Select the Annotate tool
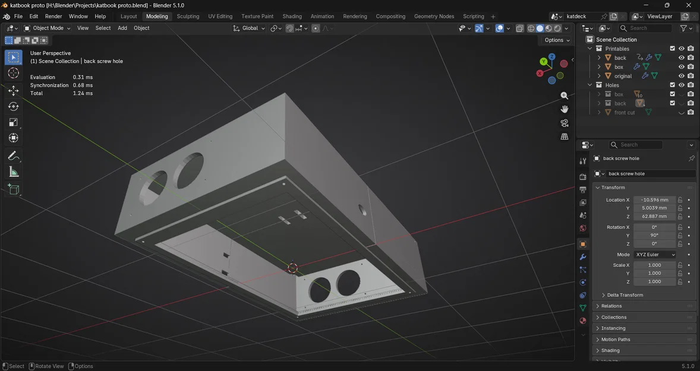700x371 pixels. [x=14, y=156]
